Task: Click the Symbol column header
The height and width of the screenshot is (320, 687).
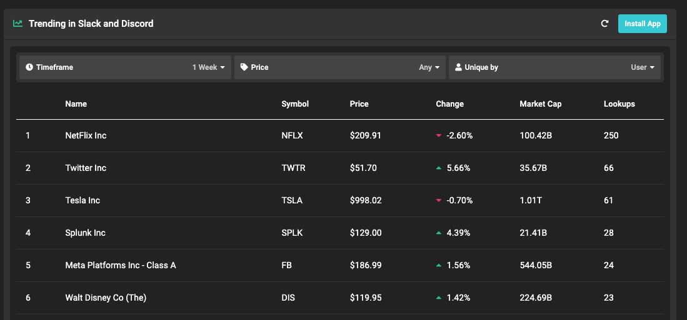Action: coord(295,104)
